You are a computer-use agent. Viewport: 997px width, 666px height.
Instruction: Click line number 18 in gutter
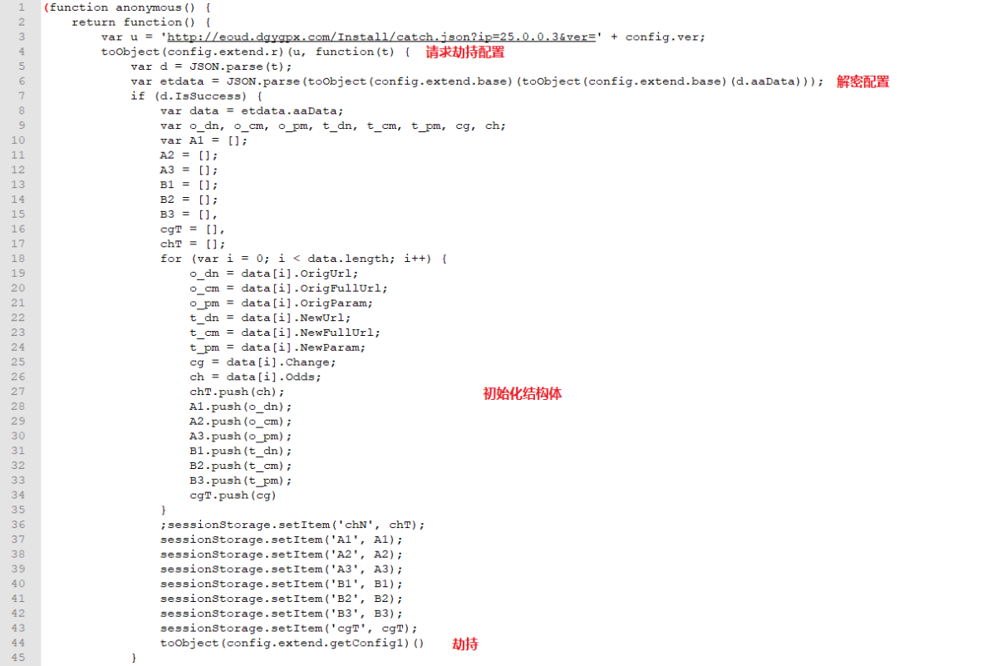[18, 259]
